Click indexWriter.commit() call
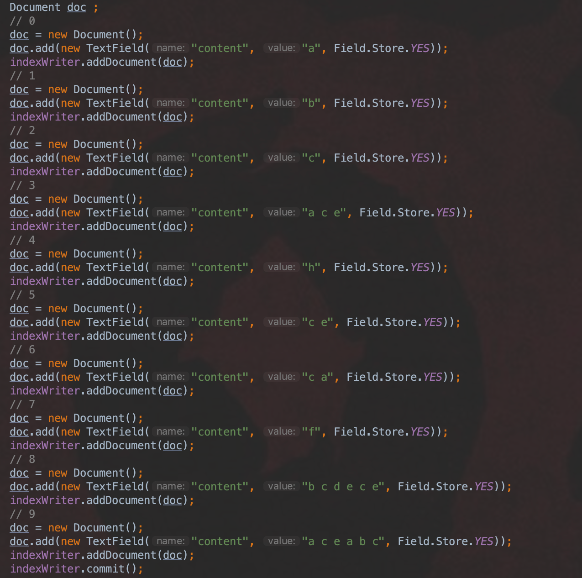The image size is (582, 578). tap(76, 569)
